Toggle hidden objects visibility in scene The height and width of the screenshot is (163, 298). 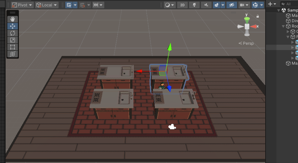[x=231, y=5]
